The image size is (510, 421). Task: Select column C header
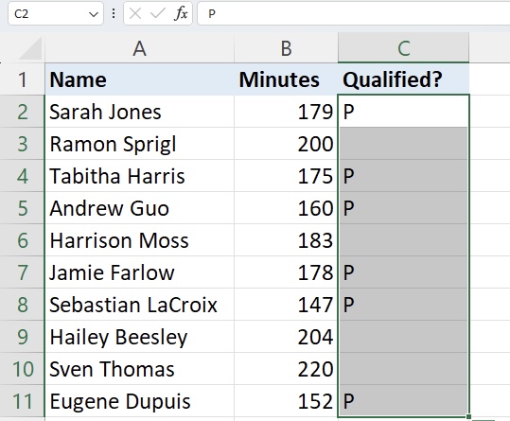tap(404, 48)
